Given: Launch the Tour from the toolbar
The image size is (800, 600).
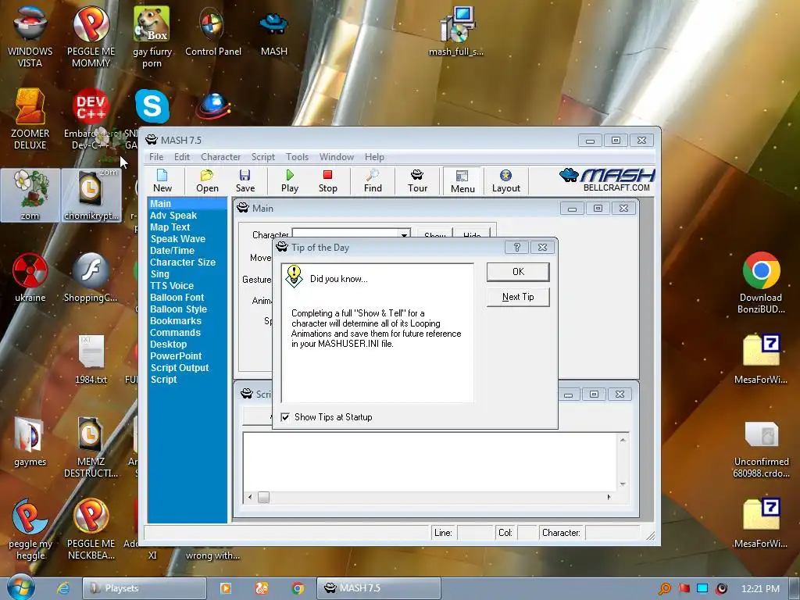Looking at the screenshot, I should point(417,181).
